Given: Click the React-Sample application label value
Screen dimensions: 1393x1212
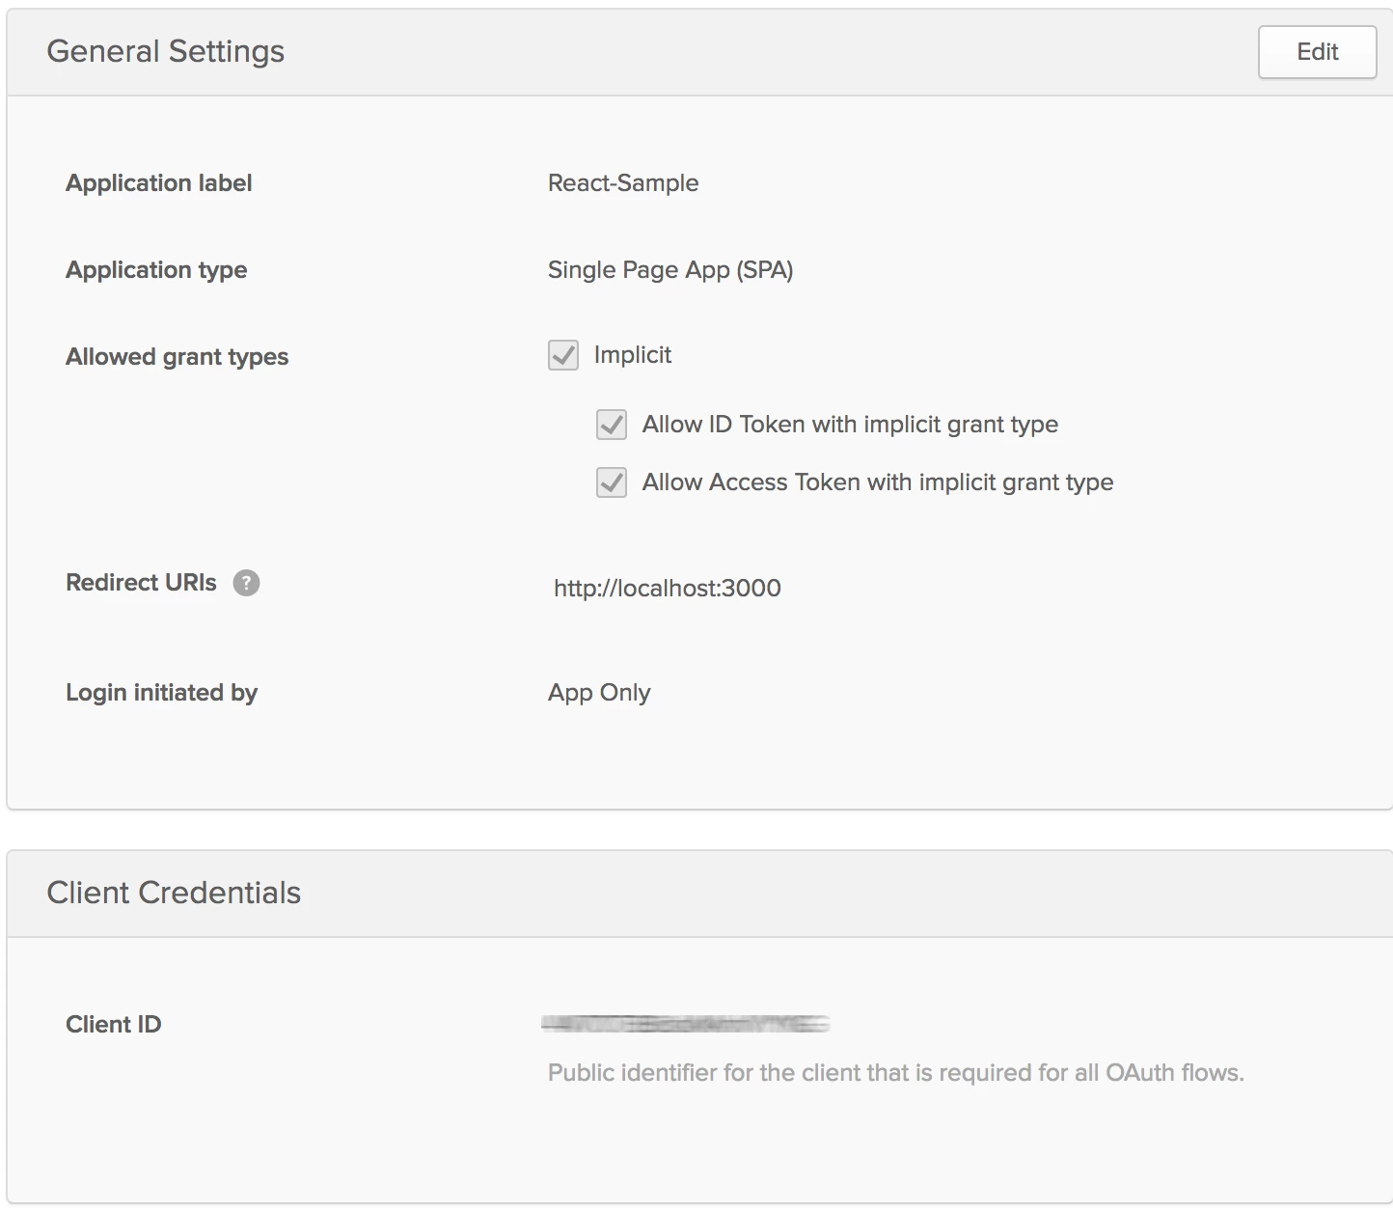Looking at the screenshot, I should 623,183.
